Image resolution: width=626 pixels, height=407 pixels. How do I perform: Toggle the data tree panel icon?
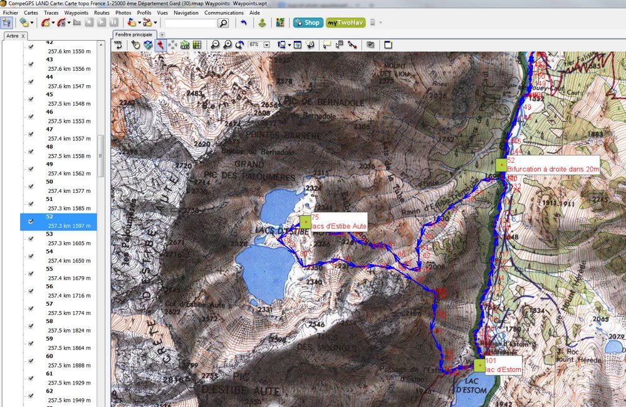(6, 23)
